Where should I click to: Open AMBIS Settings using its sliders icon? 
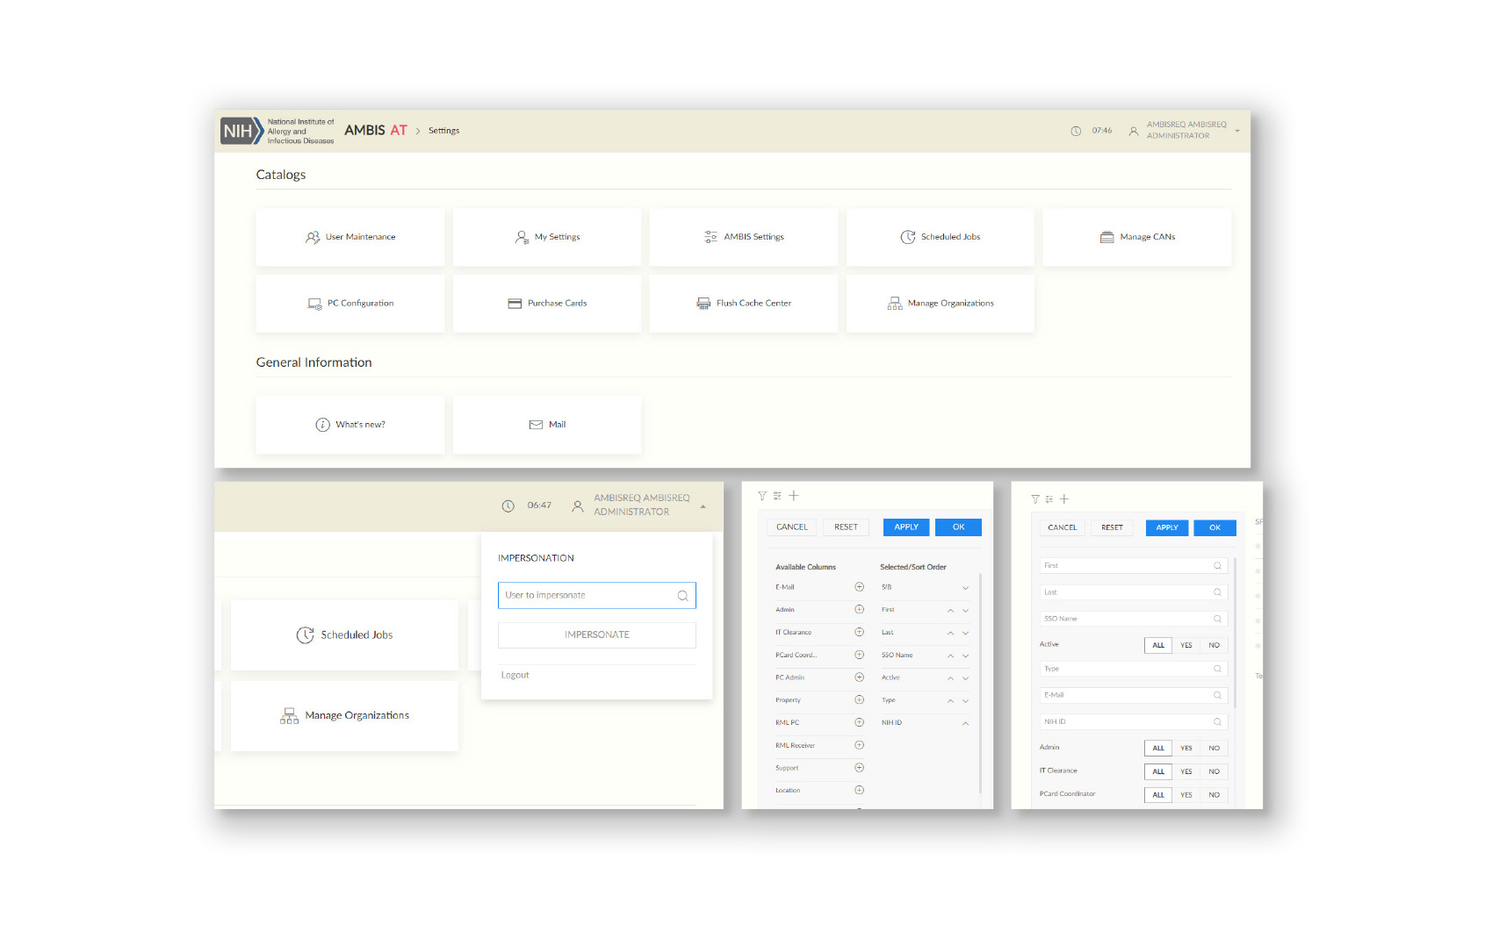(710, 237)
